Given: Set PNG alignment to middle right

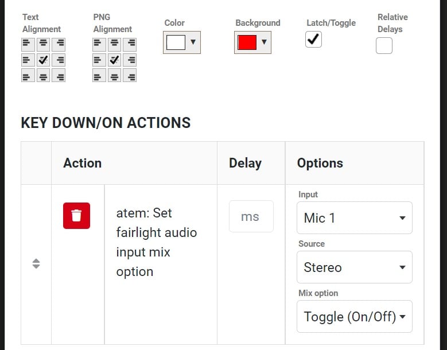Looking at the screenshot, I should point(130,60).
